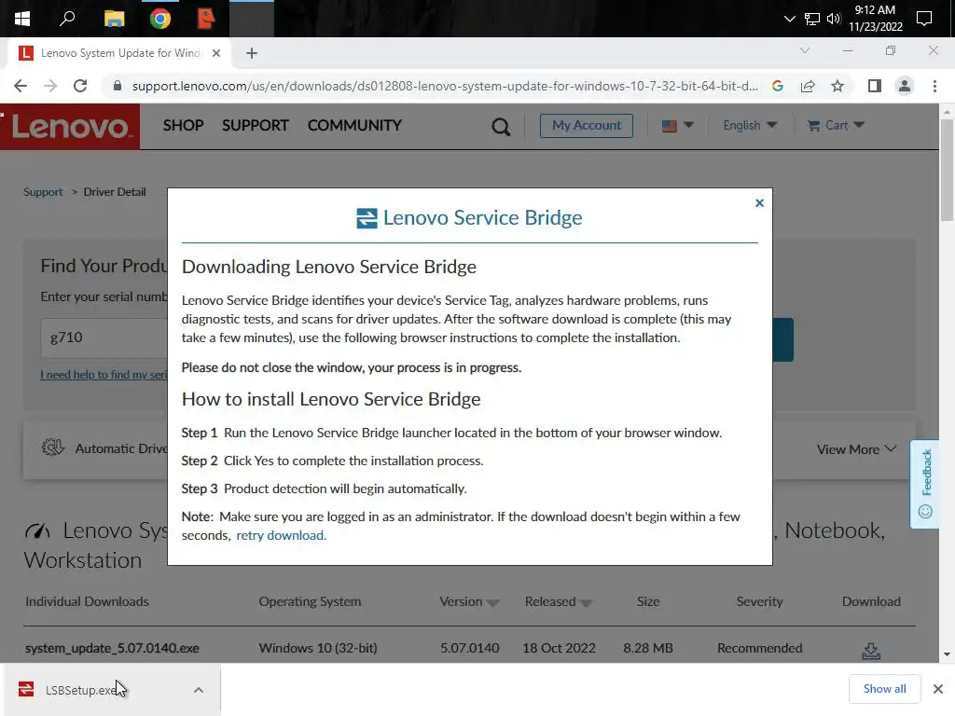Image resolution: width=955 pixels, height=716 pixels.
Task: Go back to the previous page
Action: click(x=21, y=86)
